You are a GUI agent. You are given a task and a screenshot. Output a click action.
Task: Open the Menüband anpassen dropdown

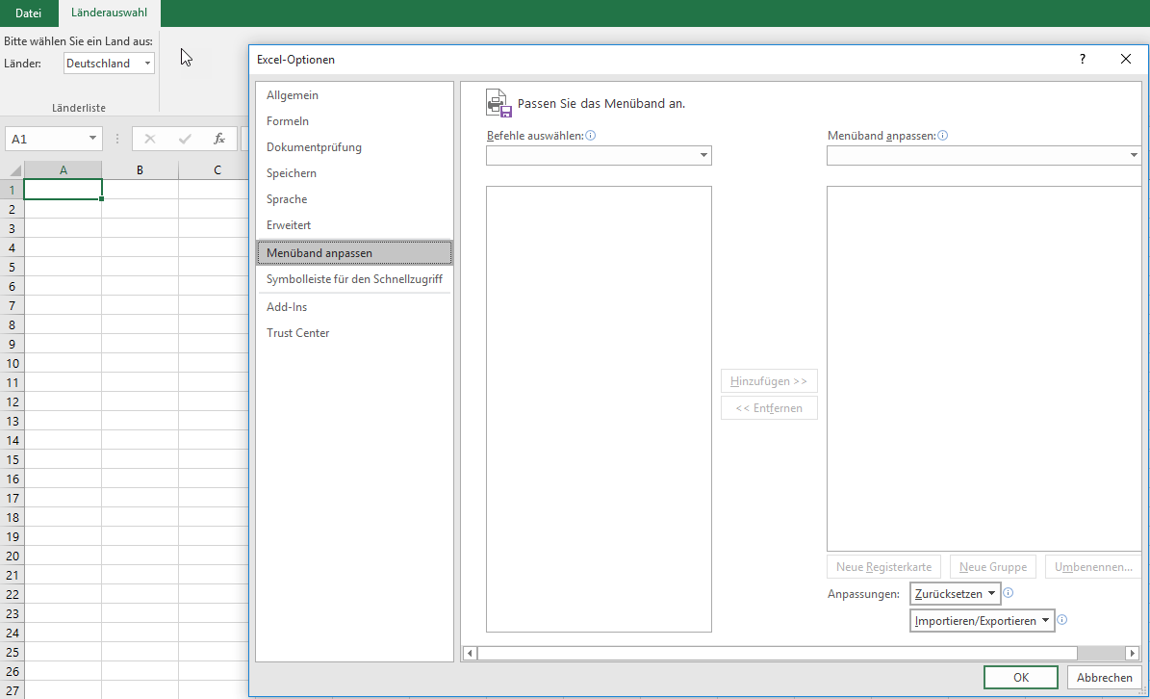(x=984, y=156)
